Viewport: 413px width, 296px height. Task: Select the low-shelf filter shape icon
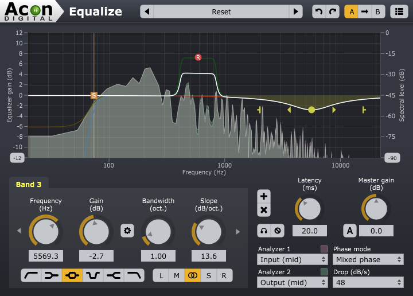(x=52, y=276)
